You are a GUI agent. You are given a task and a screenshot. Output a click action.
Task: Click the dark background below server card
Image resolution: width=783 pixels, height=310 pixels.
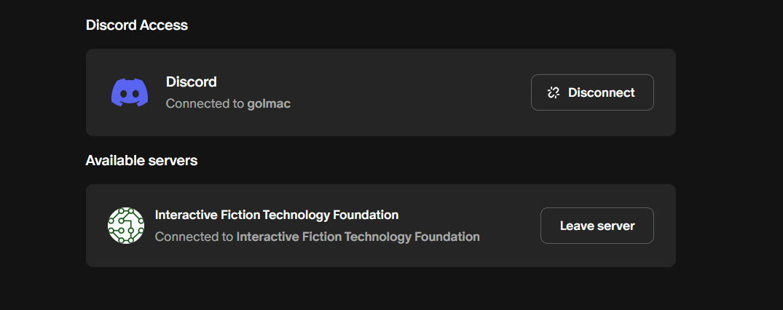(x=380, y=290)
